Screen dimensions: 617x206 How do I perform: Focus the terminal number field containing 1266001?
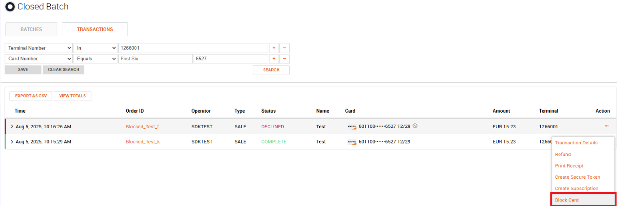(193, 48)
